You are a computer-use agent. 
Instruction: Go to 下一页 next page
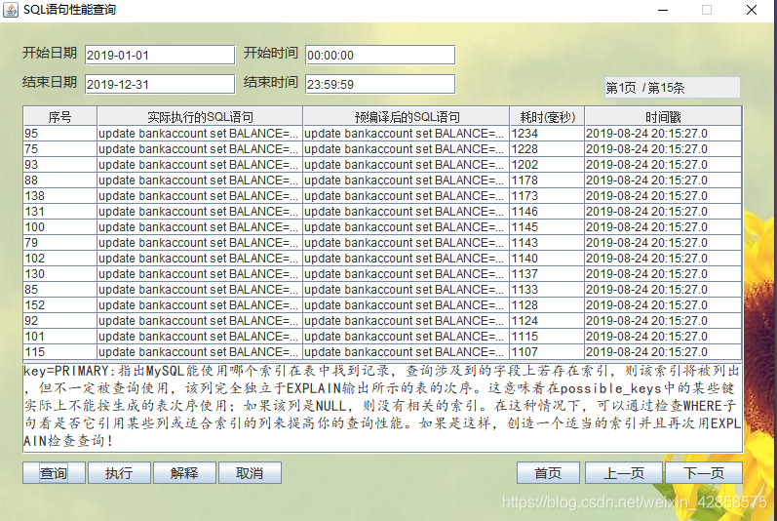pyautogui.click(x=704, y=473)
